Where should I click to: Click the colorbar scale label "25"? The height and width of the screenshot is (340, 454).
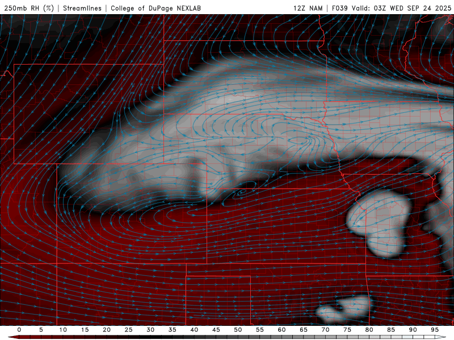(129, 330)
